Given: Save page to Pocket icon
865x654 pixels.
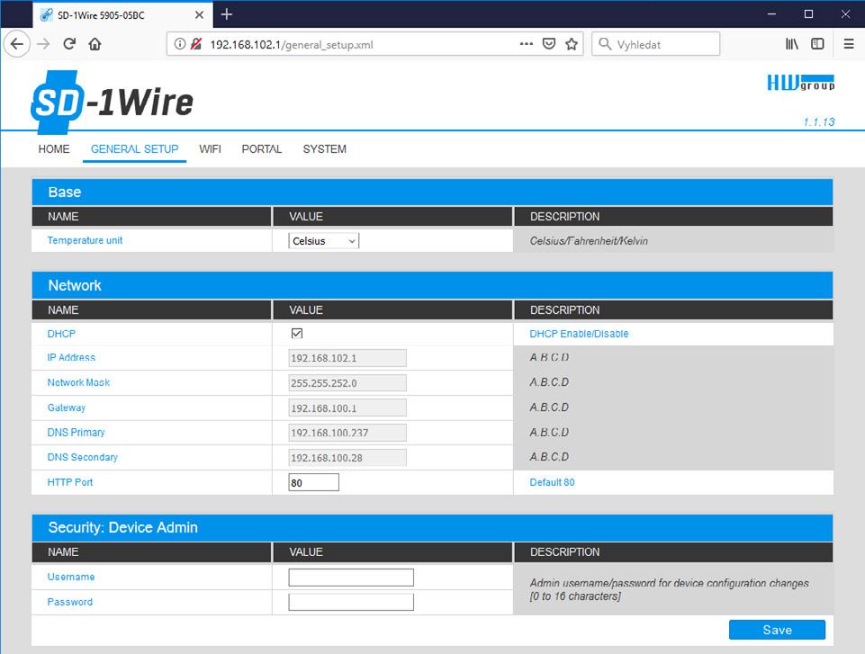Looking at the screenshot, I should point(549,44).
